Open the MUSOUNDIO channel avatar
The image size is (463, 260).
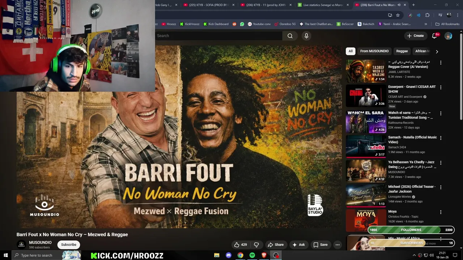point(21,244)
